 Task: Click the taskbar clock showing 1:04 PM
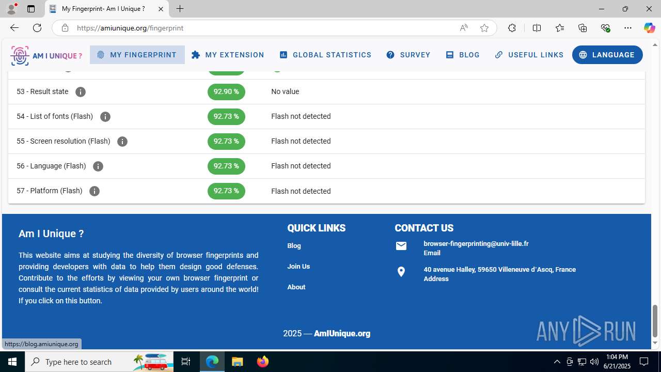point(618,362)
